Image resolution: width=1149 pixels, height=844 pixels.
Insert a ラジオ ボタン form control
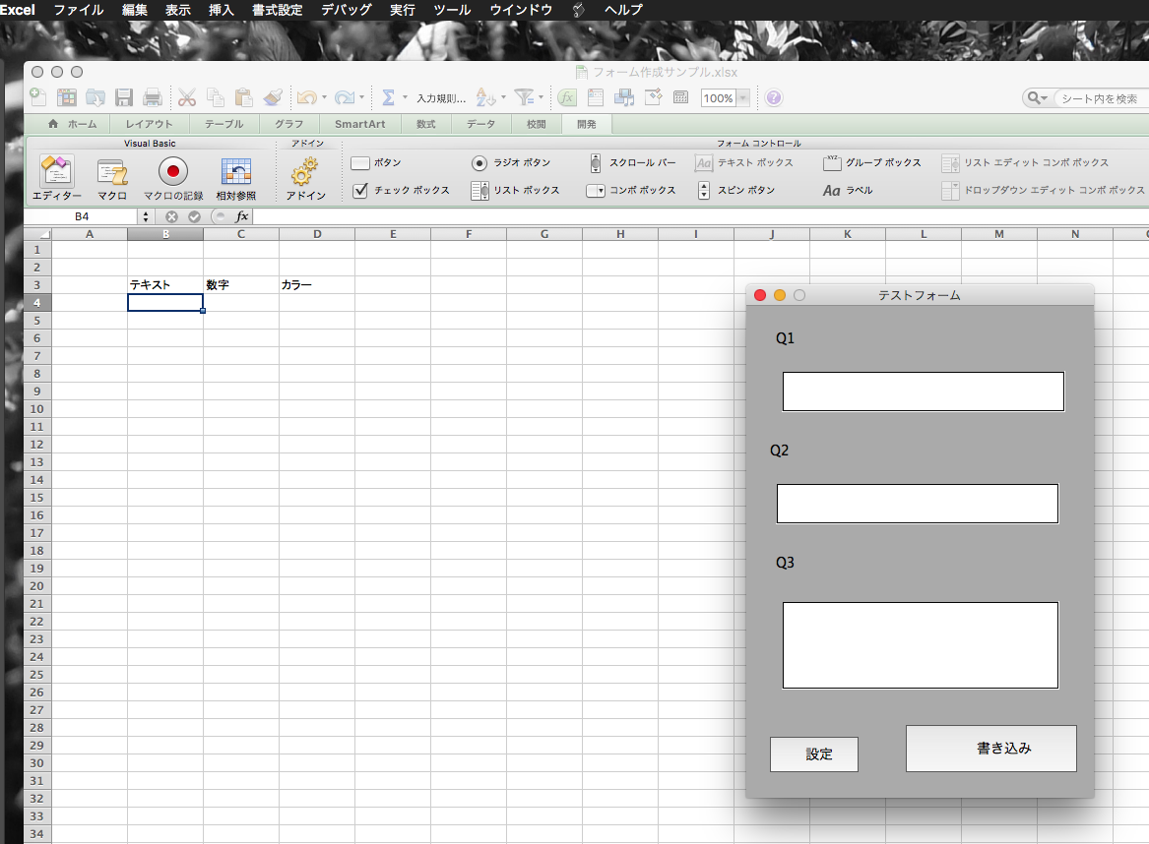pos(479,163)
